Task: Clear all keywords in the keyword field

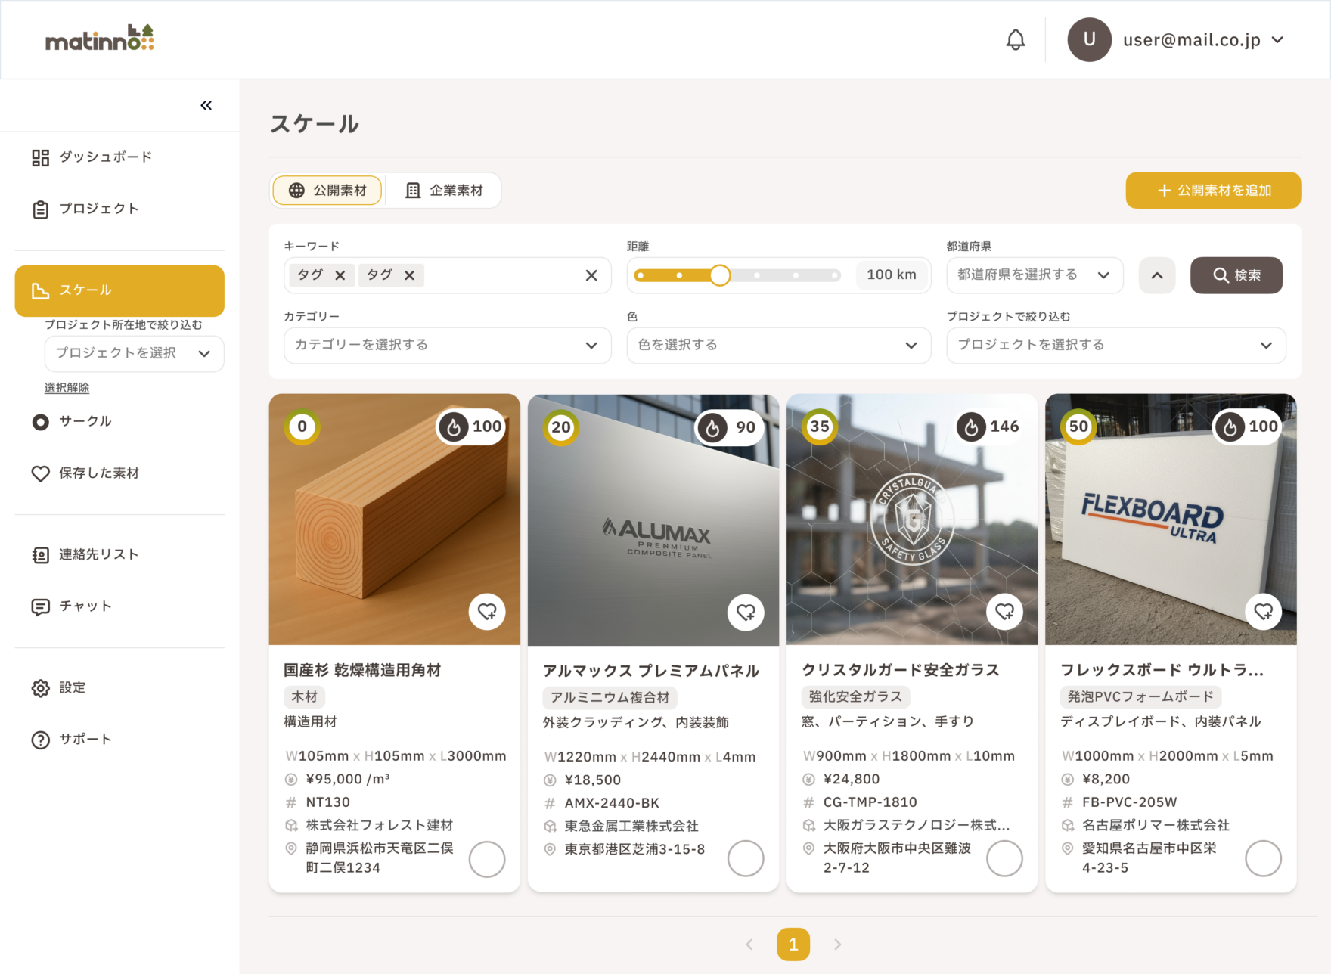Action: point(591,275)
